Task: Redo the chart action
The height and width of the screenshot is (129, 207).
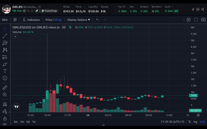Action: pos(105,20)
